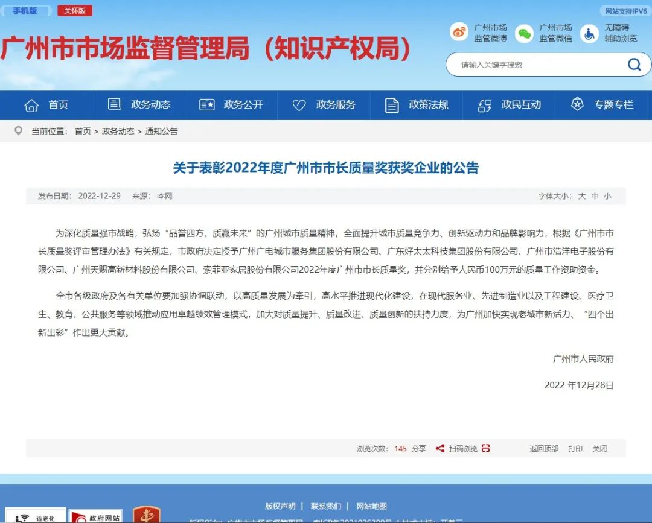
Task: Click the 政府网站 badge in footer
Action: (95, 517)
